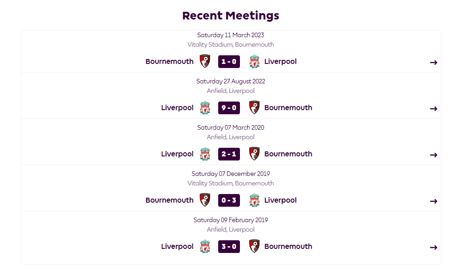Click Liverpool crest in 0-3 match
The height and width of the screenshot is (272, 474).
coord(254,200)
